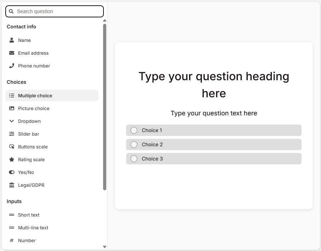Select the Choice 2 radio button
The height and width of the screenshot is (251, 321).
click(134, 144)
